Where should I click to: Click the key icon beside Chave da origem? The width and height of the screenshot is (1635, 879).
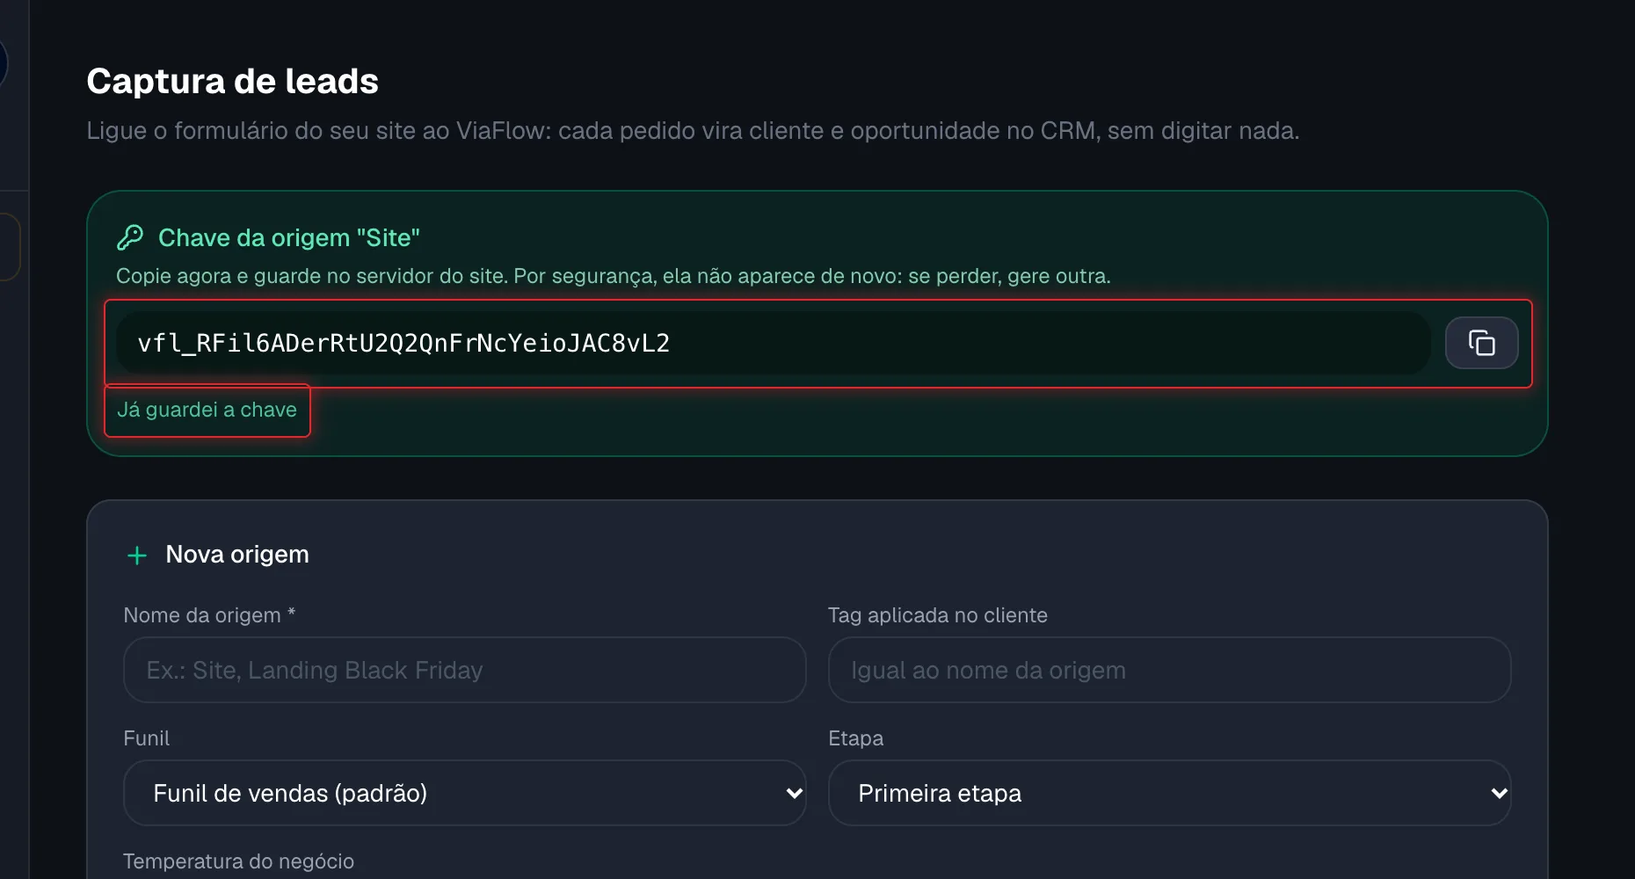[130, 237]
